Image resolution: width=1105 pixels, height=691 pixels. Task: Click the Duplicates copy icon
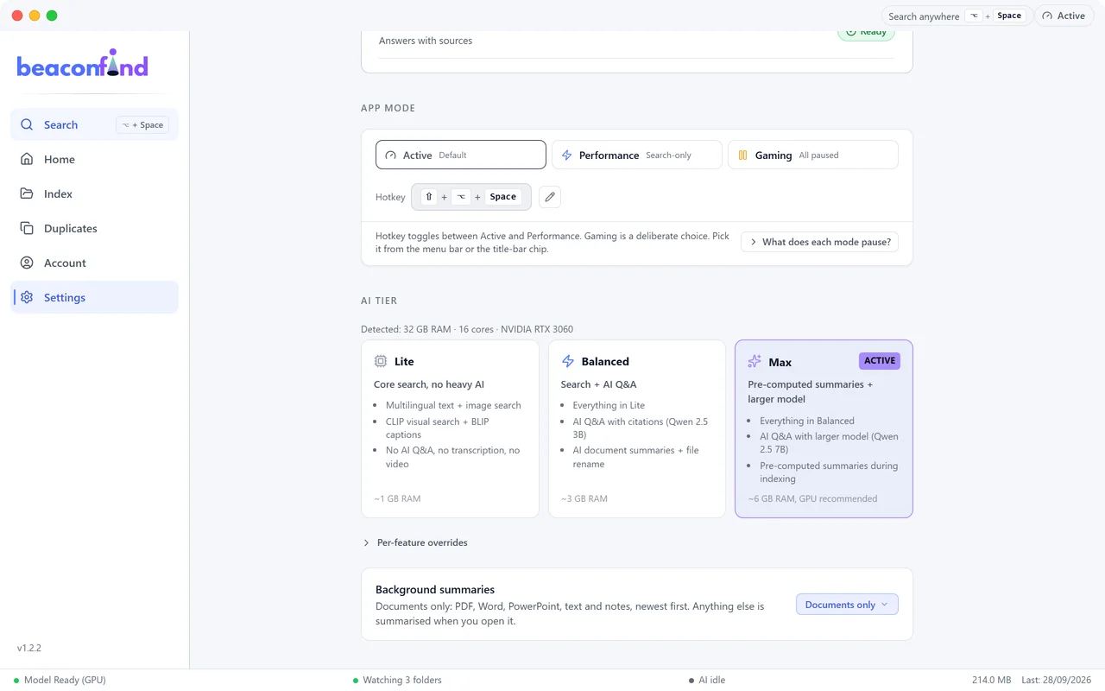[x=27, y=228]
